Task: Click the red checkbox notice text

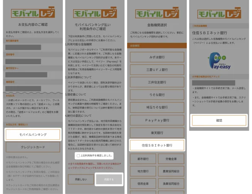Action: [x=95, y=166]
